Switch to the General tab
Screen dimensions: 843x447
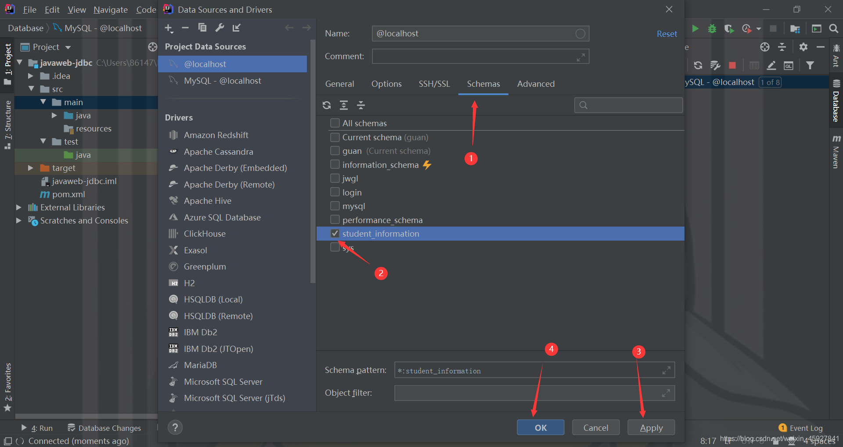pos(339,84)
